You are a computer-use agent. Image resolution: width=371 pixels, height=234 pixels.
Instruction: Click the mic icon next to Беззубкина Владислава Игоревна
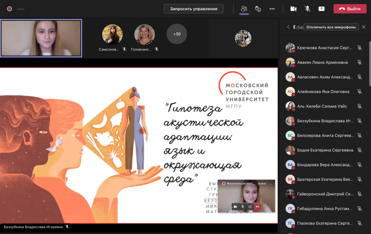click(x=67, y=227)
